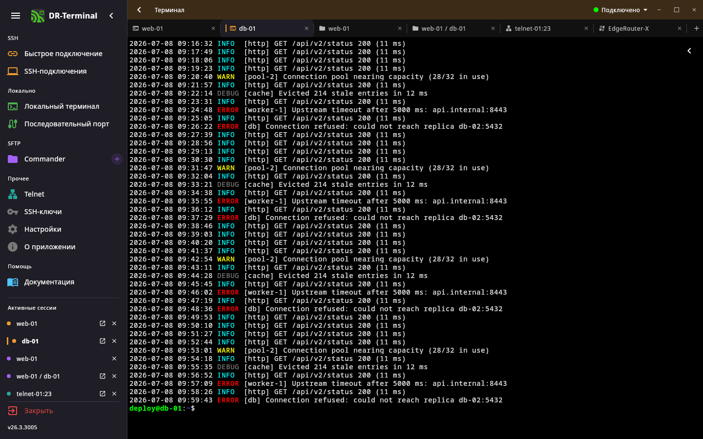Close web-01 / db-01 tab

pos(493,28)
